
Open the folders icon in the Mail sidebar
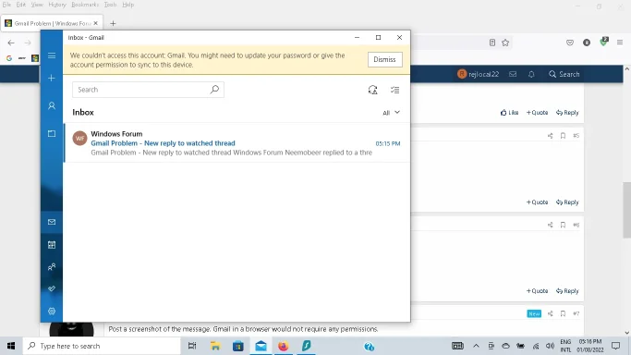pos(52,133)
